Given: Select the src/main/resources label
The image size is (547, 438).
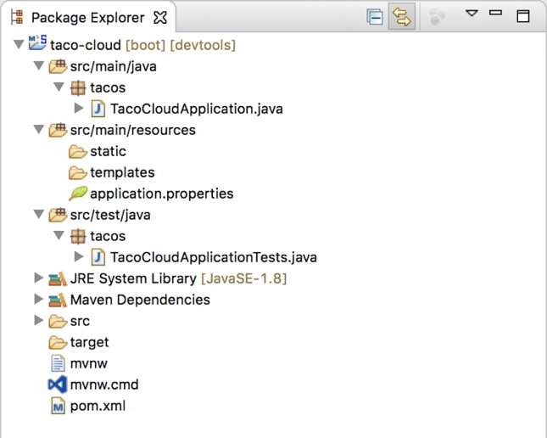Looking at the screenshot, I should point(133,130).
